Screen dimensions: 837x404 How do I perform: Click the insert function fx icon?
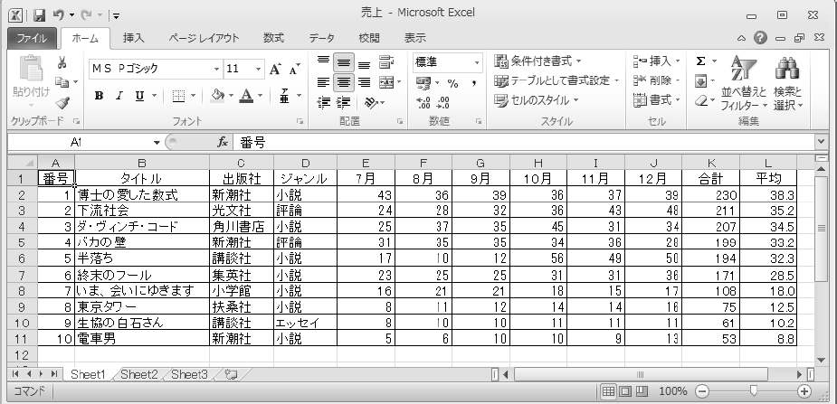[x=223, y=142]
